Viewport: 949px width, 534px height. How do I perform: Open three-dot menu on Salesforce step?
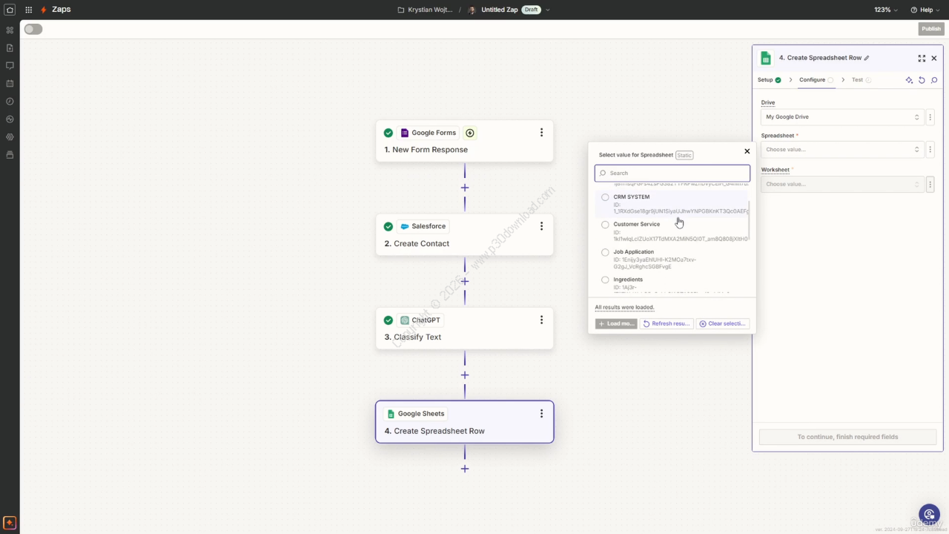tap(541, 226)
